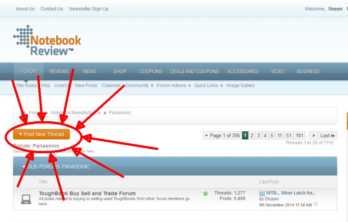Open Contact Us link
The width and height of the screenshot is (348, 222).
coord(52,9)
